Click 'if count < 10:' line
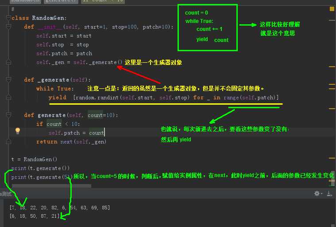The image size is (336, 227). pos(58,124)
